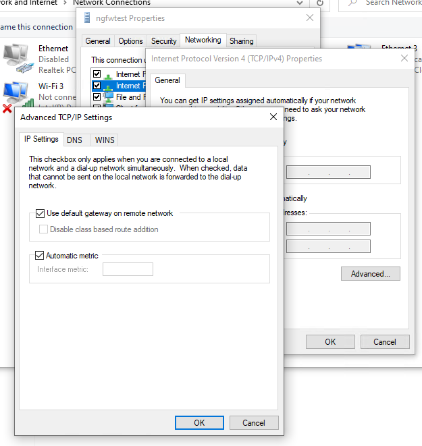The image size is (422, 446).
Task: Click Rename this connection toolbar command
Action: click(x=36, y=27)
